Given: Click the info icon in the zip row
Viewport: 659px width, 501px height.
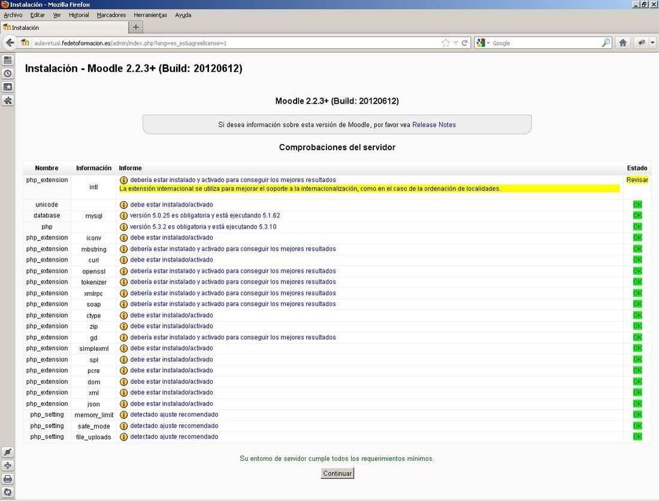Looking at the screenshot, I should 123,326.
